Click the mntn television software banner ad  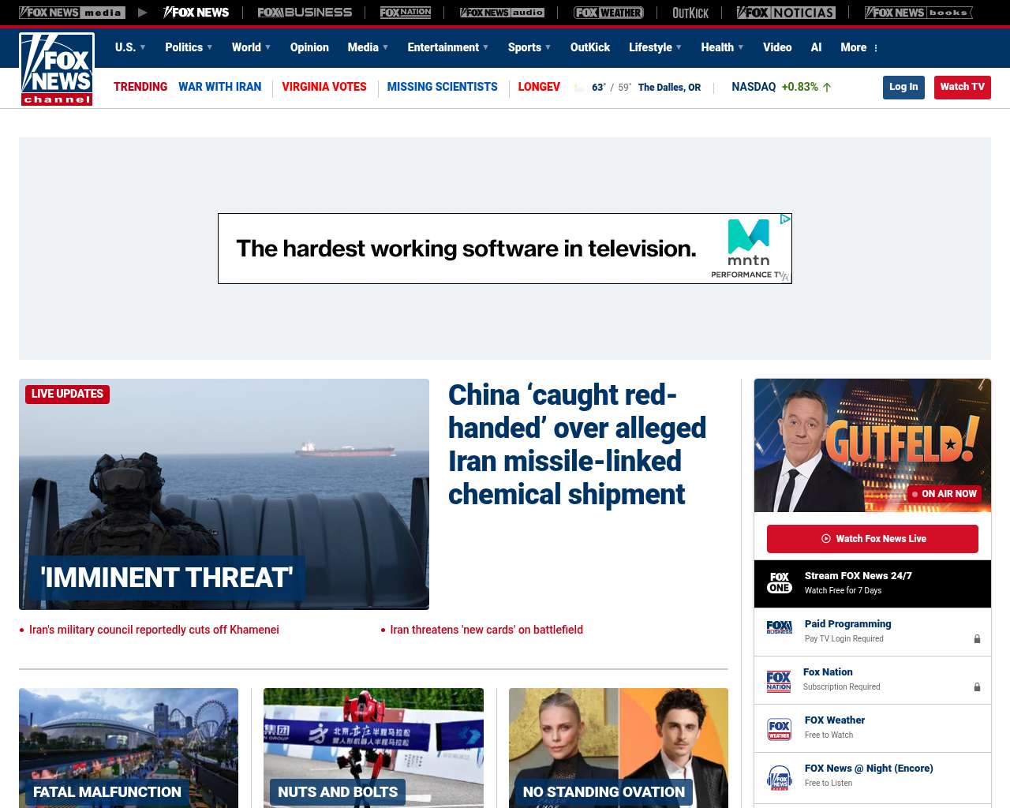505,249
